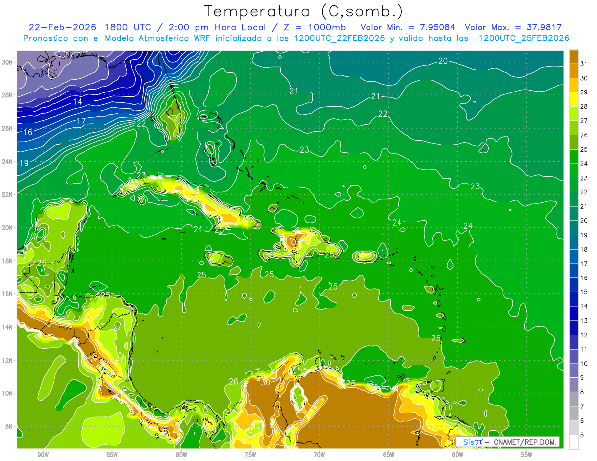This screenshot has height=461, width=597.
Task: Click valid-until time "1200UTC_25FEB2026"
Action: pos(524,38)
